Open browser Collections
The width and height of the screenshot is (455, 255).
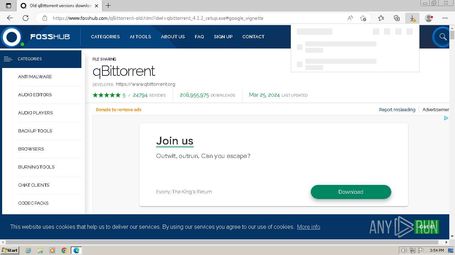(x=397, y=18)
